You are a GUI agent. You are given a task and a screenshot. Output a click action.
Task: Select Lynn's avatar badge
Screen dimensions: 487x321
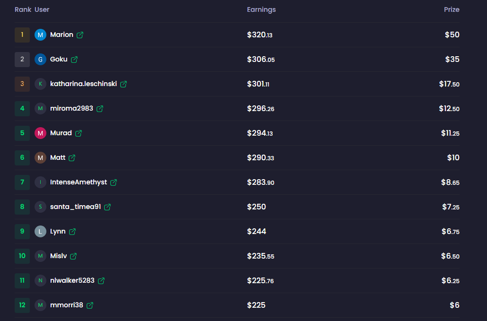pyautogui.click(x=40, y=231)
